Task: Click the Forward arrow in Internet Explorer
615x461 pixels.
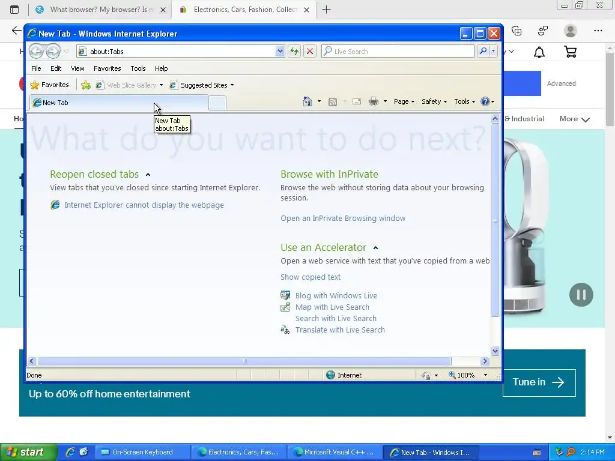Action: (53, 51)
